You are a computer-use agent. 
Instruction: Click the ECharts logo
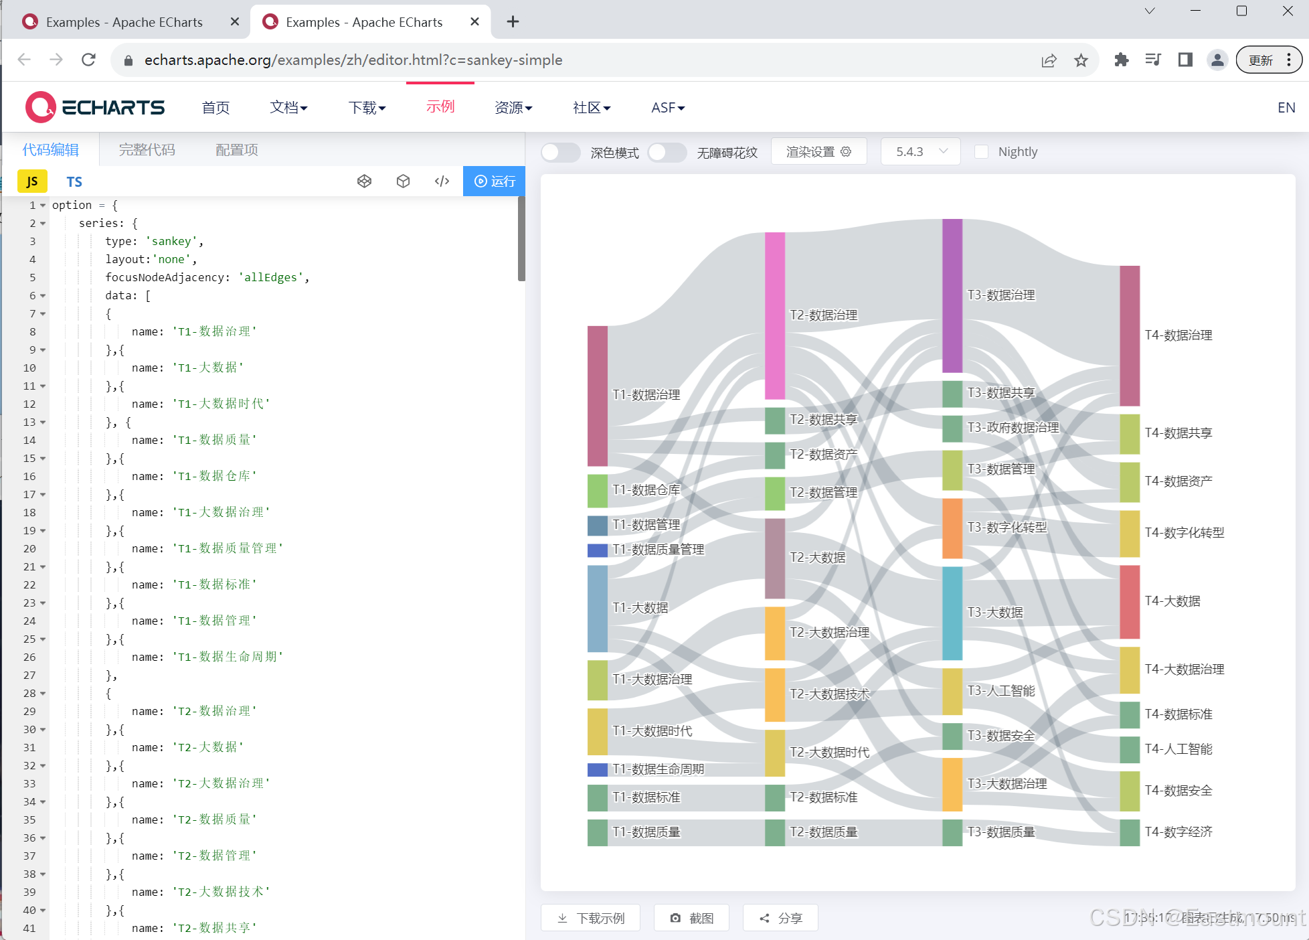(x=95, y=107)
